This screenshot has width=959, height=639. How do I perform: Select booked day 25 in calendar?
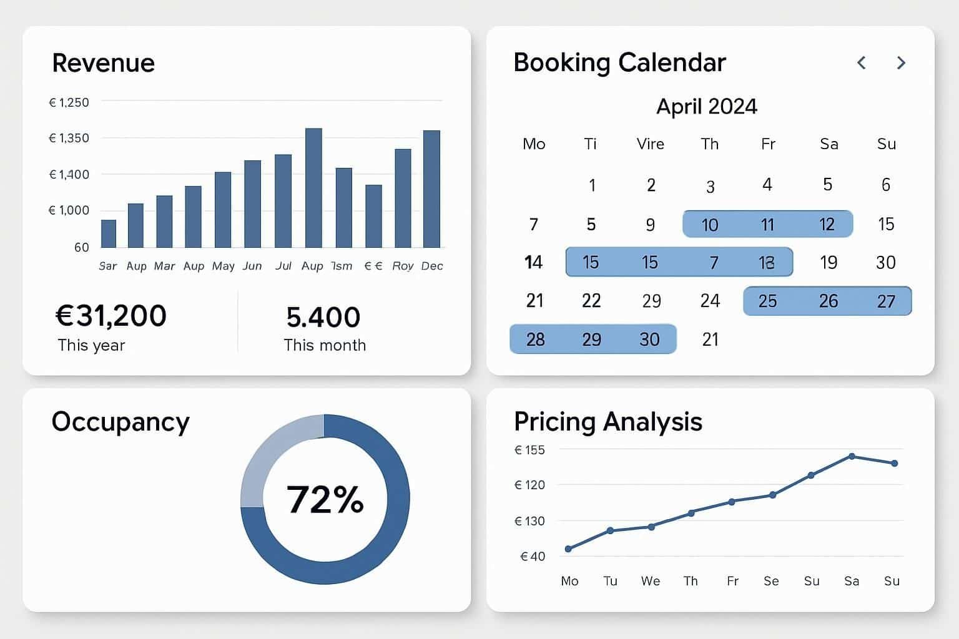pyautogui.click(x=767, y=301)
